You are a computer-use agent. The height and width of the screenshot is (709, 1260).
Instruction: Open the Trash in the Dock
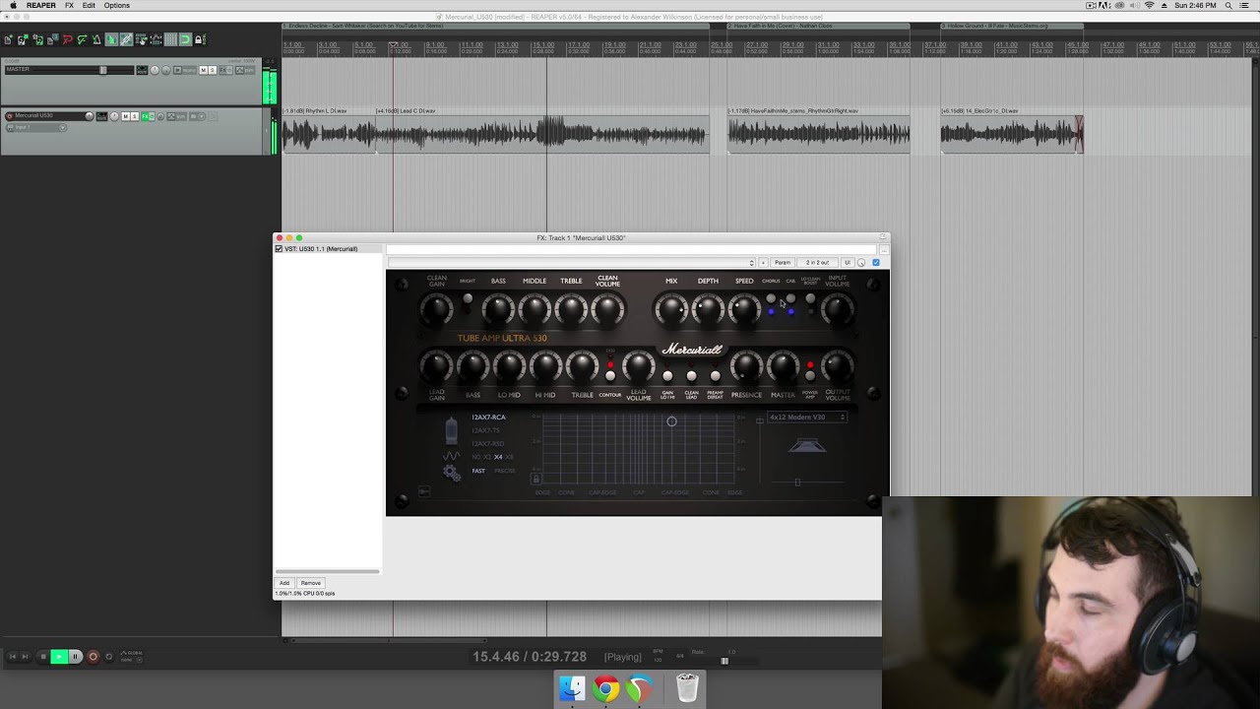(687, 687)
